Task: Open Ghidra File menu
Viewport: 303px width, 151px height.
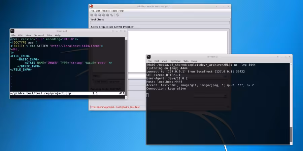Action: coord(92,11)
